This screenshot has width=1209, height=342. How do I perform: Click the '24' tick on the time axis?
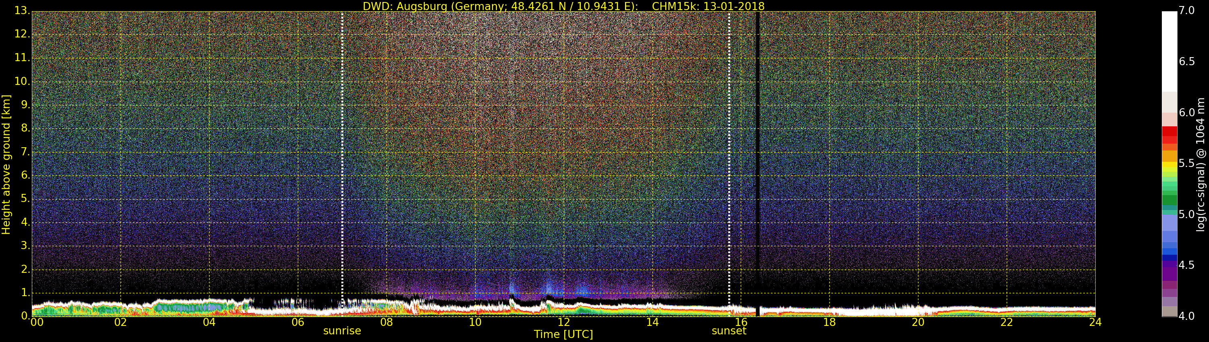1095,322
